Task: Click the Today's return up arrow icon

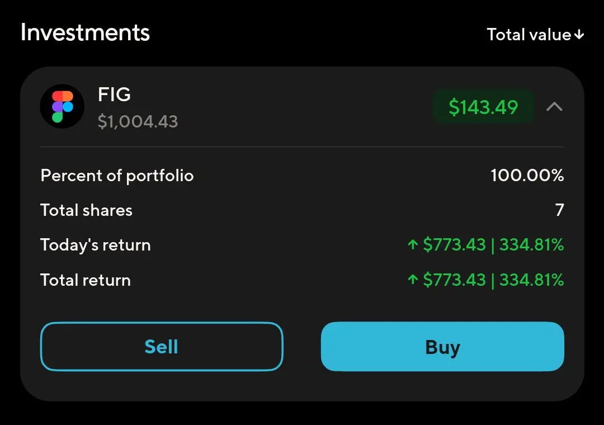Action: tap(413, 244)
